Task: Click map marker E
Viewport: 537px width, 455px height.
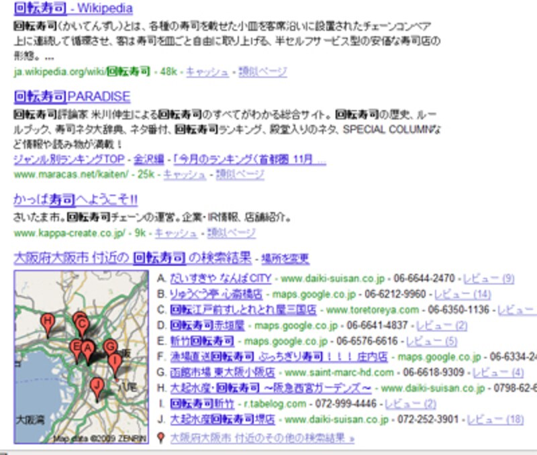Action: tap(76, 346)
